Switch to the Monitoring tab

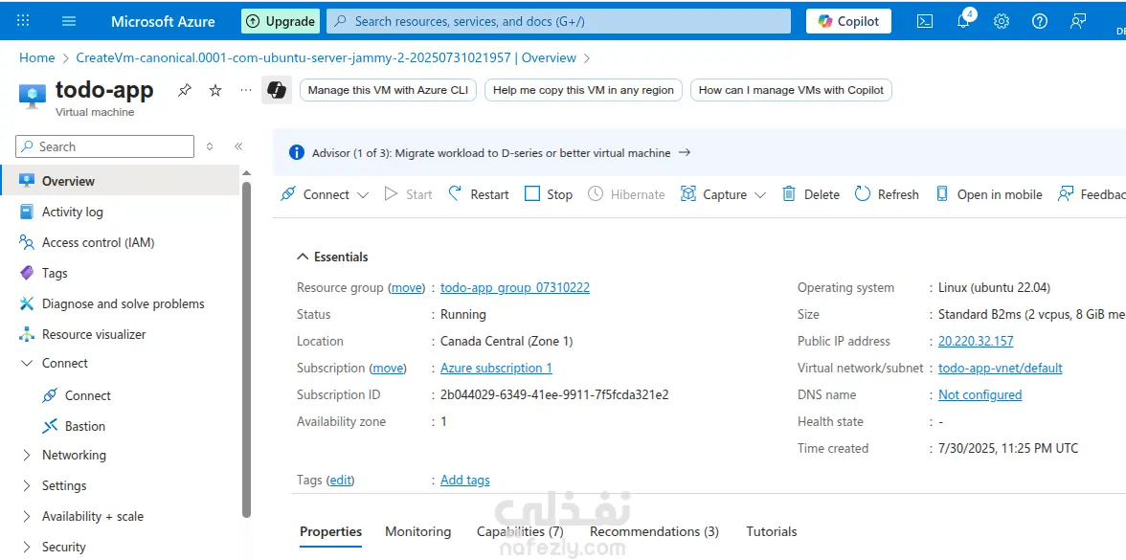pyautogui.click(x=417, y=532)
